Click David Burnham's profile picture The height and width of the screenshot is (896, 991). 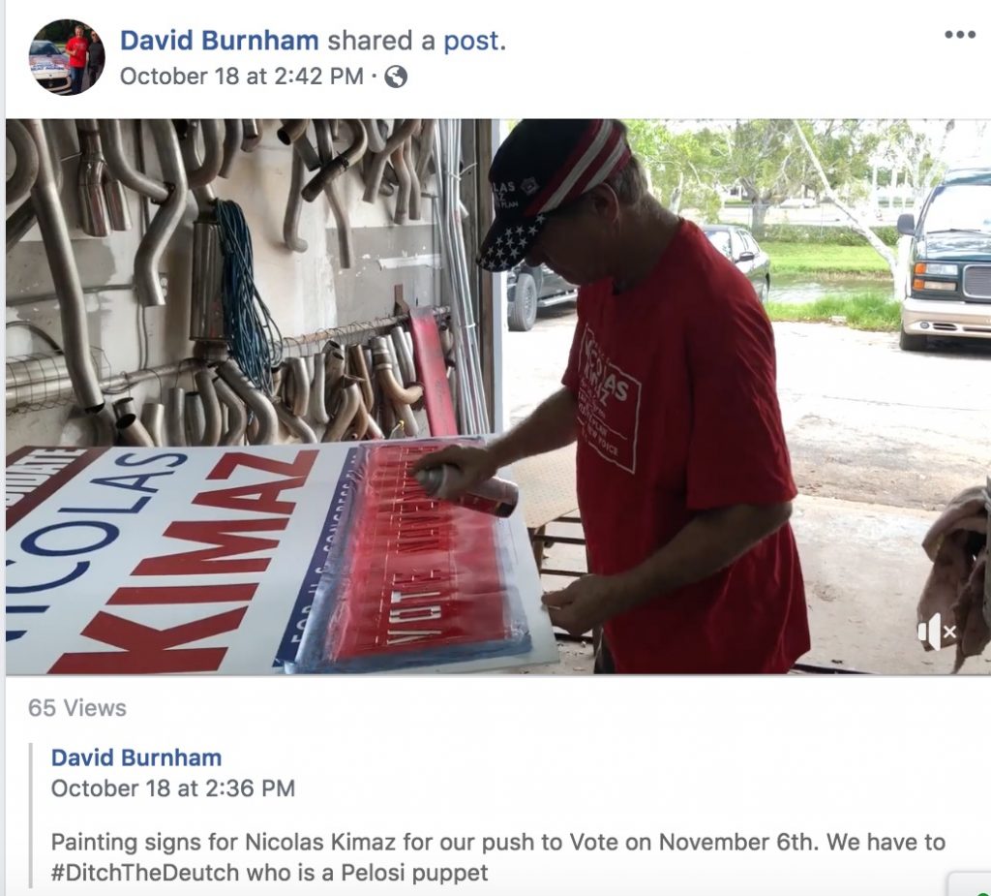pos(67,57)
